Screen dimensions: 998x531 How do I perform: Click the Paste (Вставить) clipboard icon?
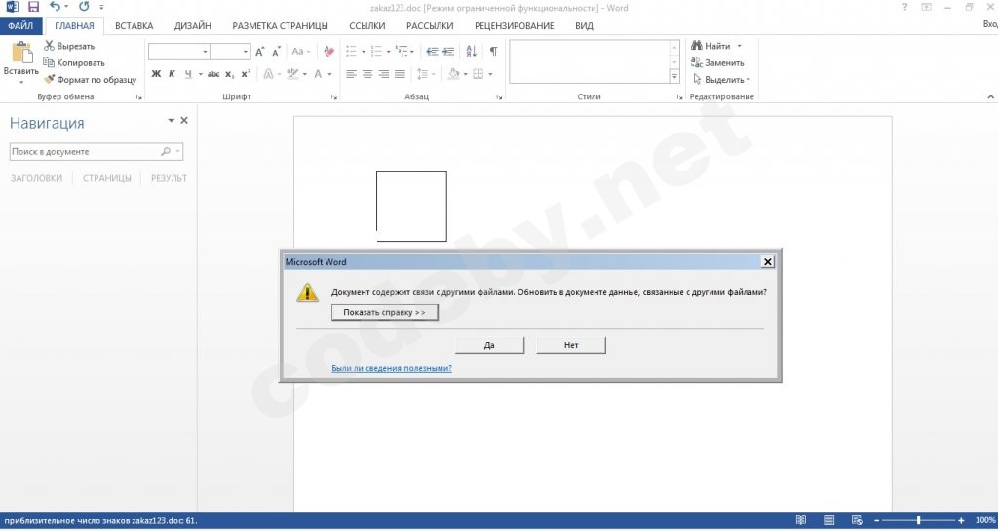pyautogui.click(x=20, y=58)
